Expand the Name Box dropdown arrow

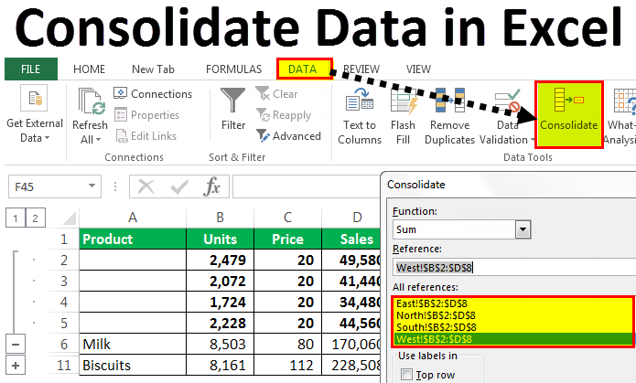pyautogui.click(x=92, y=186)
